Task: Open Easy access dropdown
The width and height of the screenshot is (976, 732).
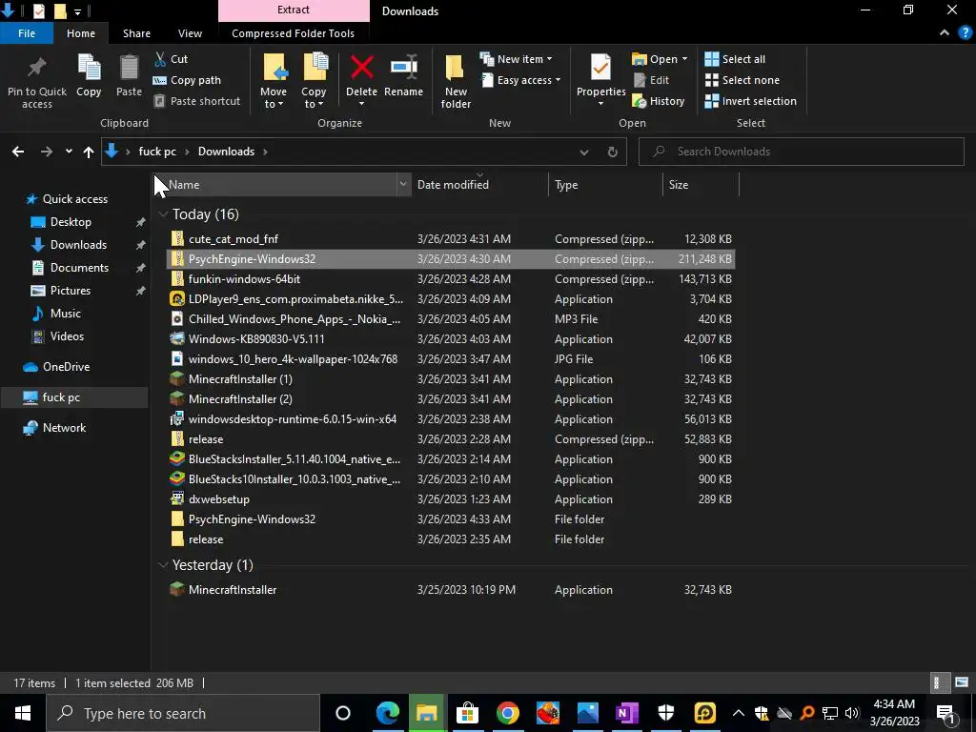Action: [521, 80]
